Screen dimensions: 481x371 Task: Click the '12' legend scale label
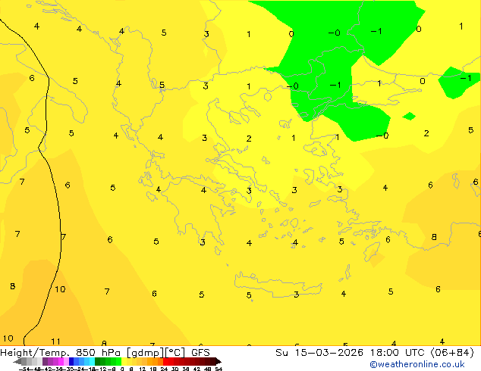pyautogui.click(x=143, y=369)
